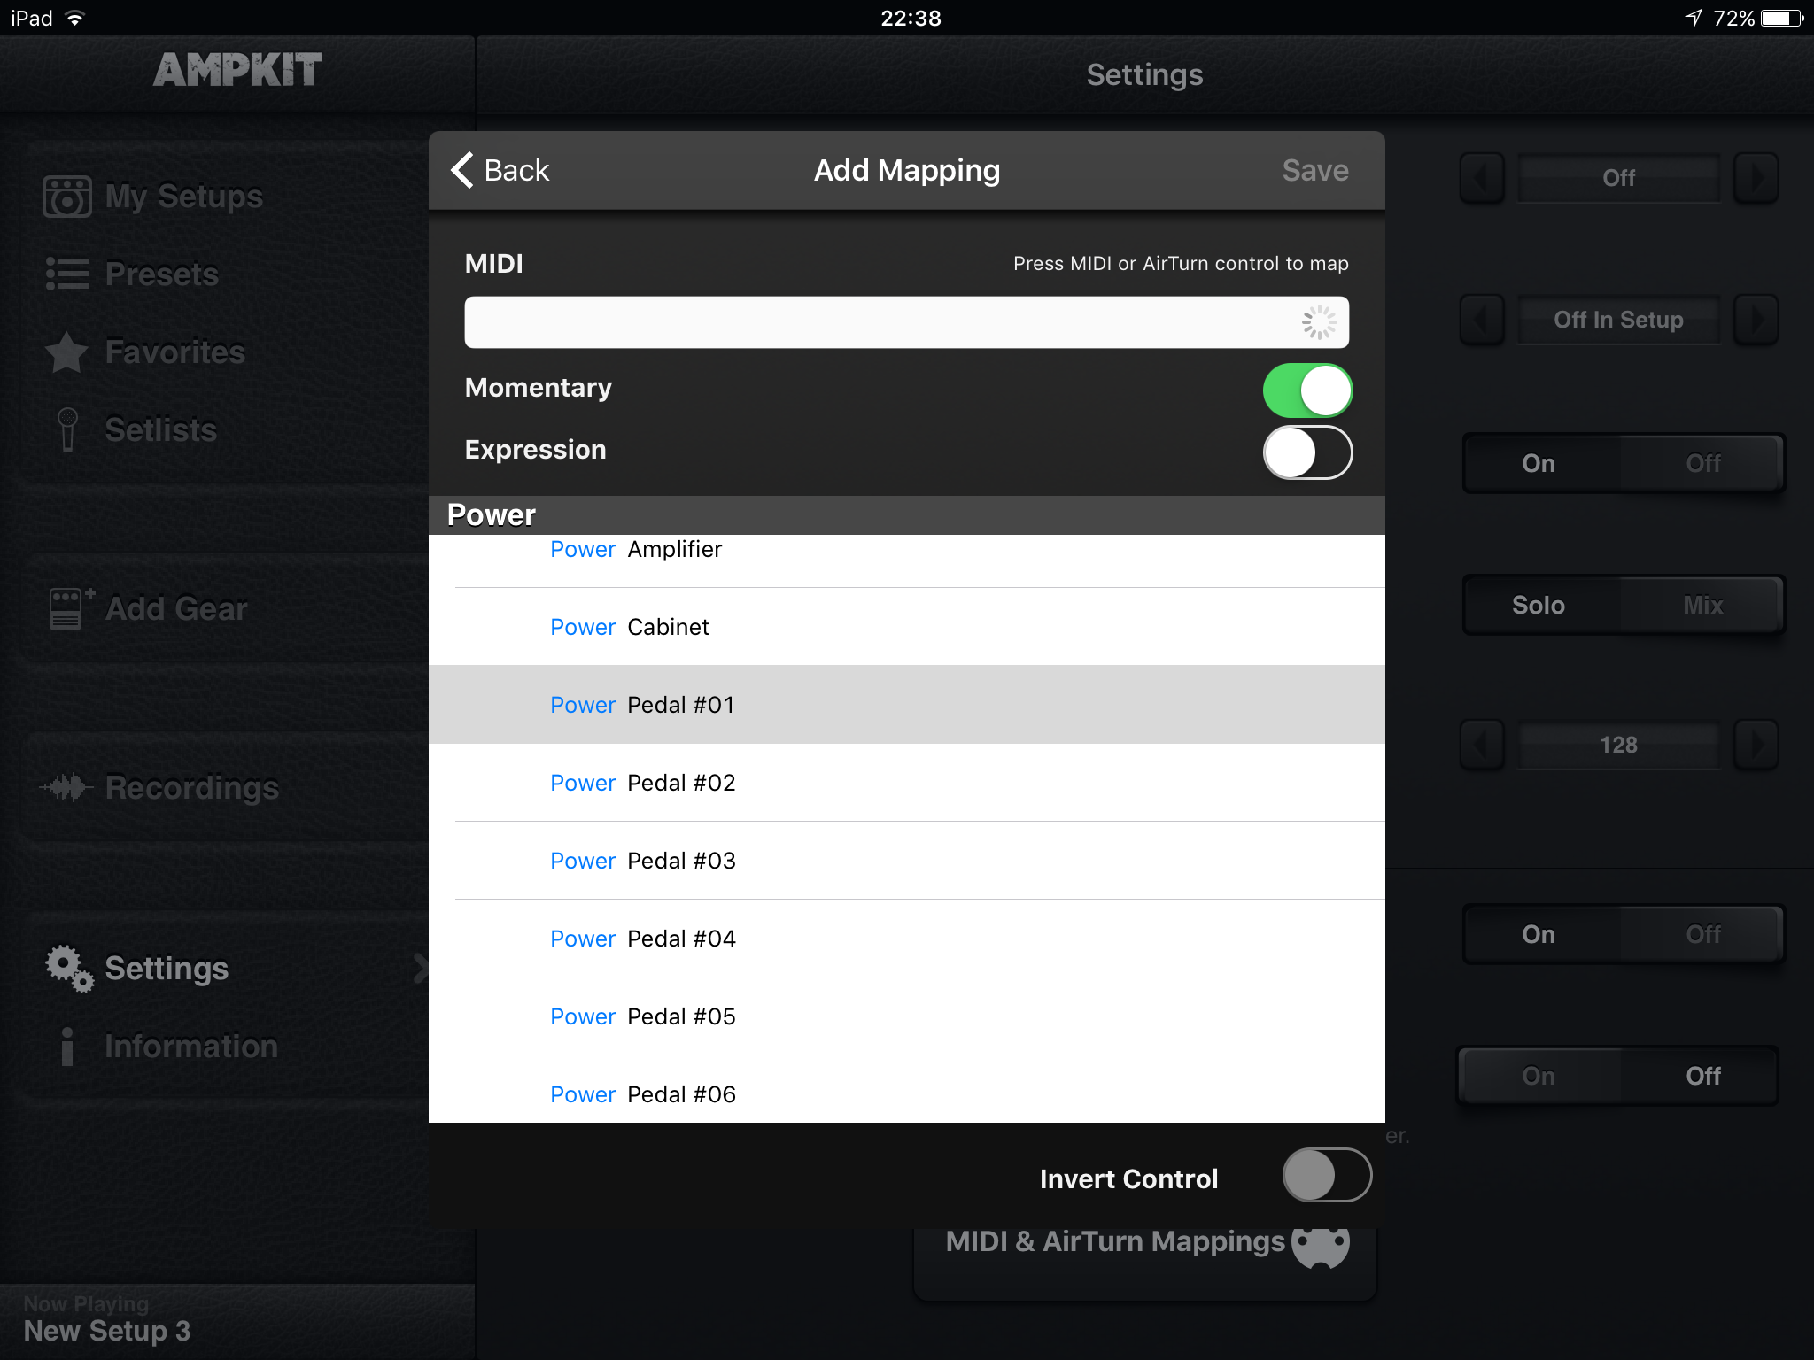Click the AmpKit logo
Screen dimensions: 1814x1360
[x=237, y=70]
